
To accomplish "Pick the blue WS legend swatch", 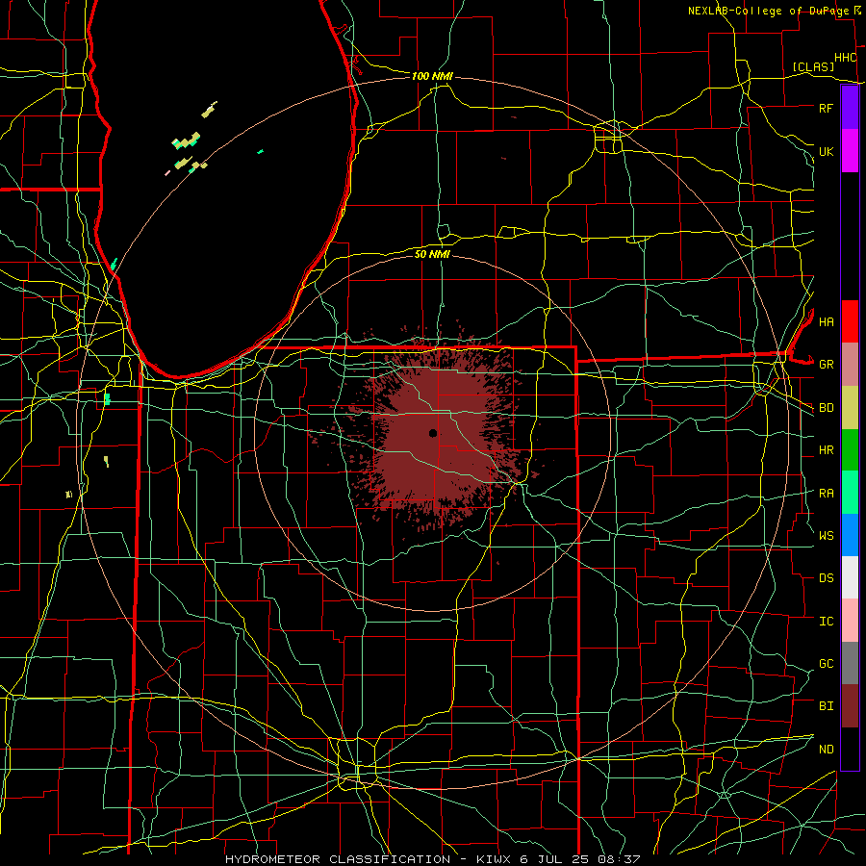I will click(x=850, y=535).
